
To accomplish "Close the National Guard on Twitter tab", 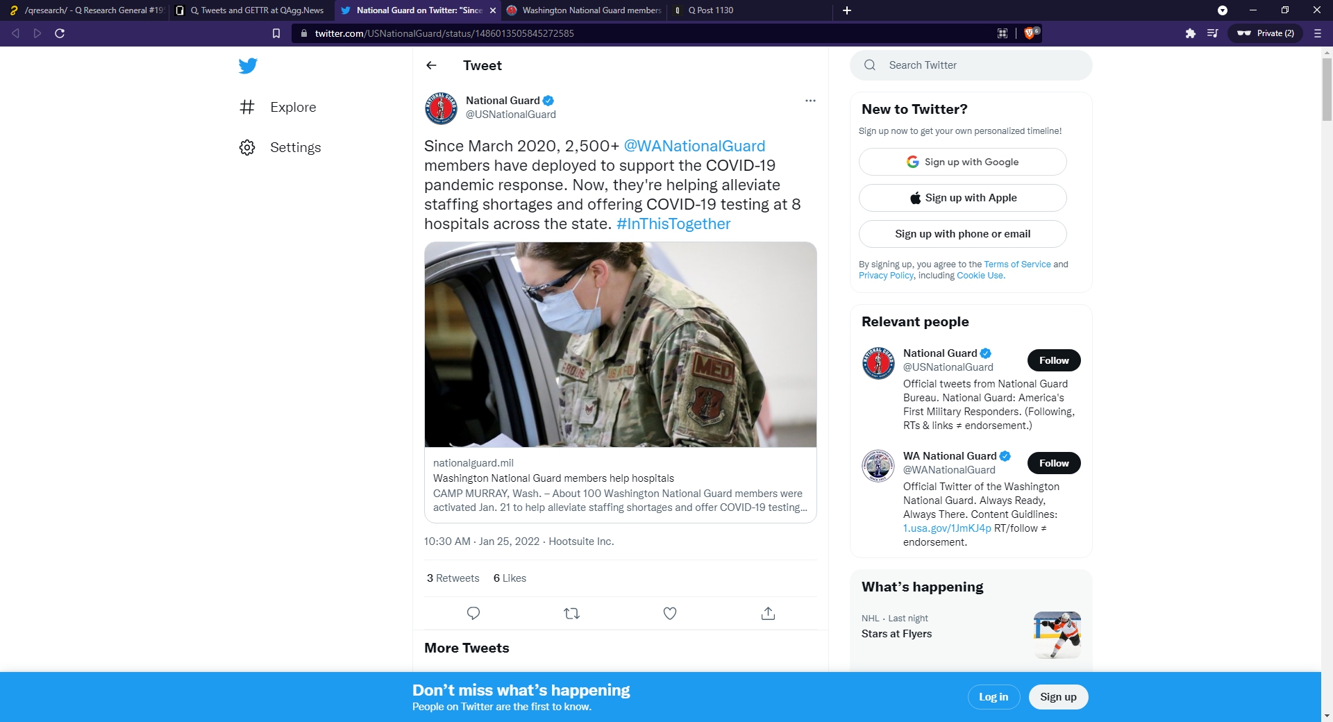I will (493, 10).
